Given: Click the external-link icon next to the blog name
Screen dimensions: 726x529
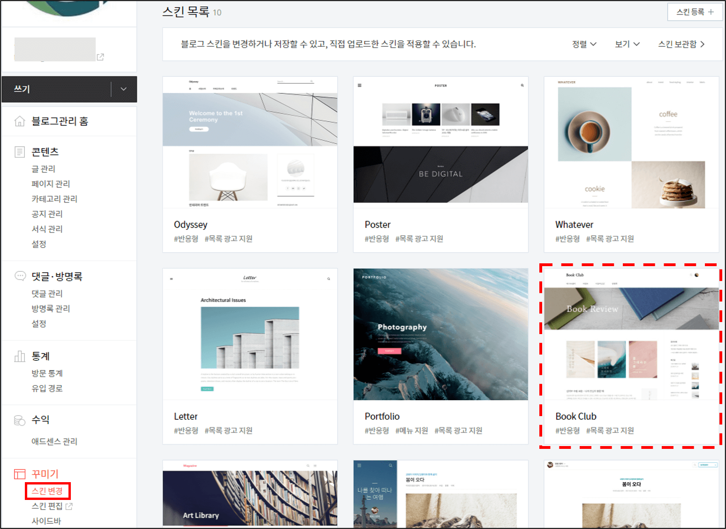Looking at the screenshot, I should pos(100,56).
